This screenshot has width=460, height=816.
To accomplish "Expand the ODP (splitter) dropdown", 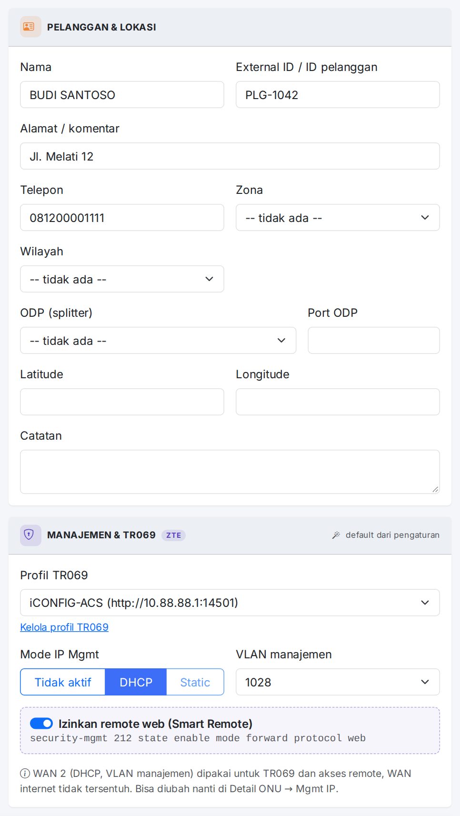I will 158,341.
